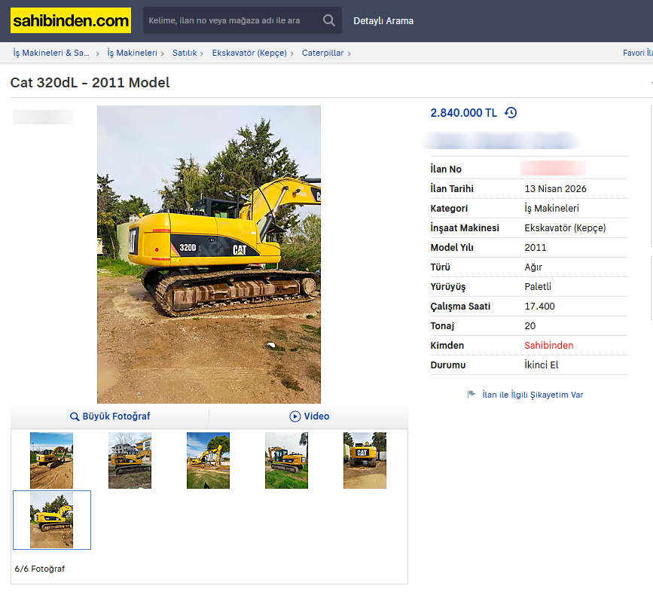Click the search magnifier icon

(x=329, y=20)
